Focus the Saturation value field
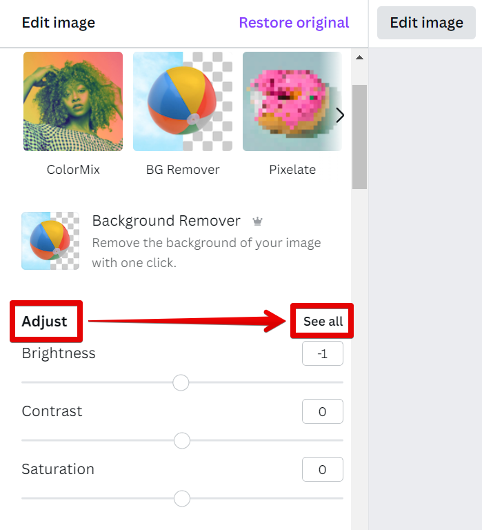 click(322, 470)
